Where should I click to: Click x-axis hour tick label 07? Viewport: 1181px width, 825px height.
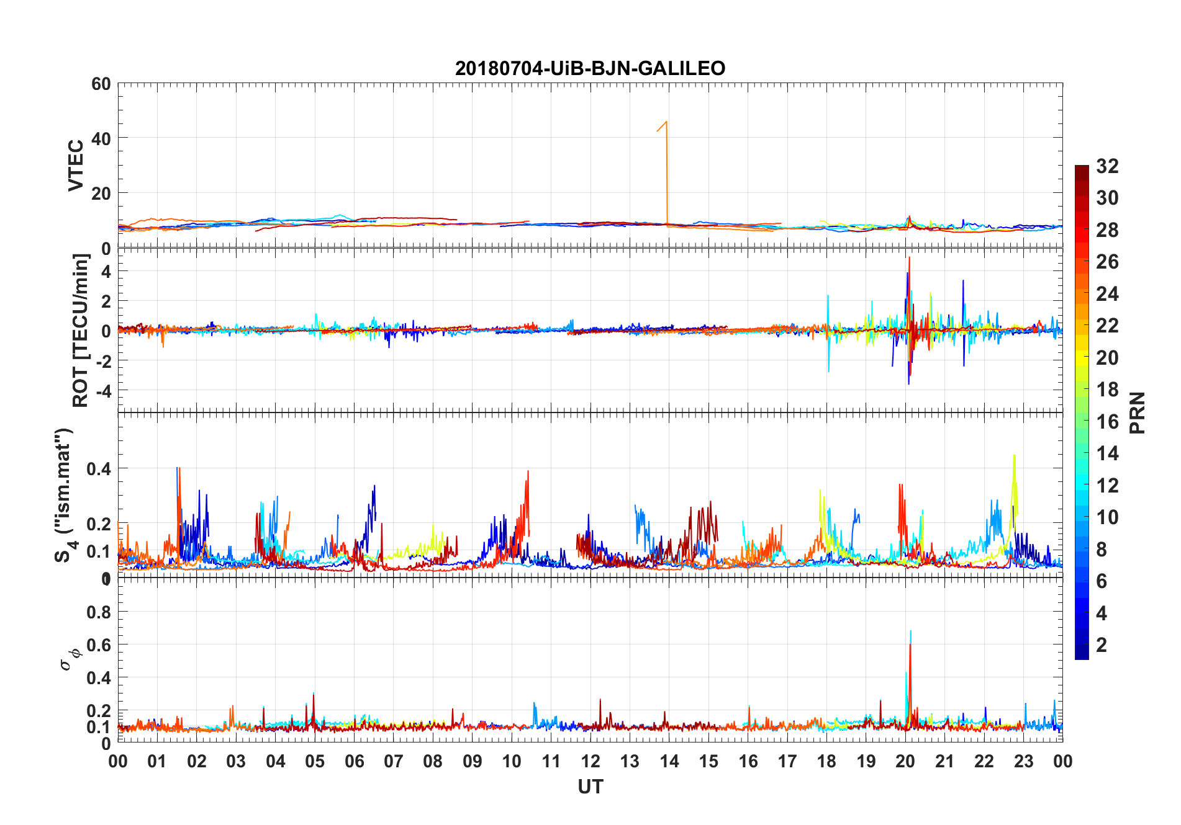click(x=394, y=761)
